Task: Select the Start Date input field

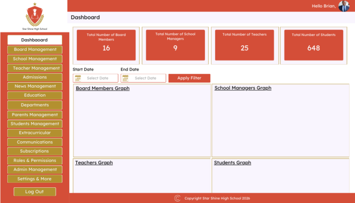Action: click(x=98, y=78)
